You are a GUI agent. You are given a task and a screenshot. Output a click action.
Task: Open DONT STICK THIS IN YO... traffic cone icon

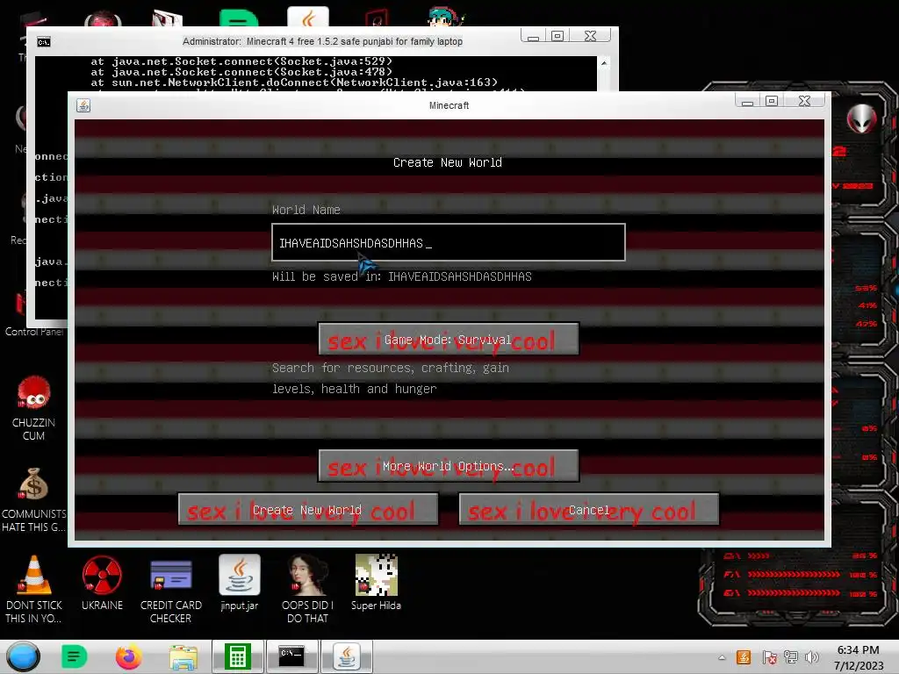[34, 591]
